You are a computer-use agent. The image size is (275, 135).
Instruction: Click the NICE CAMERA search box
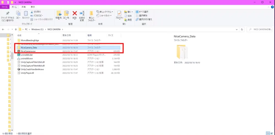(x=260, y=30)
